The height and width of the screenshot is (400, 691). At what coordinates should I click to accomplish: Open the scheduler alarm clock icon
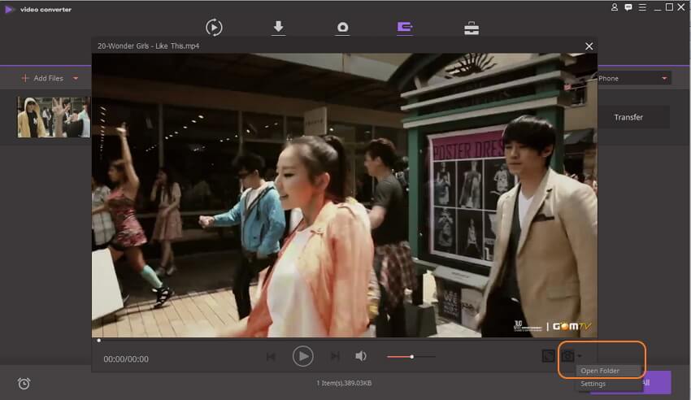pyautogui.click(x=24, y=383)
